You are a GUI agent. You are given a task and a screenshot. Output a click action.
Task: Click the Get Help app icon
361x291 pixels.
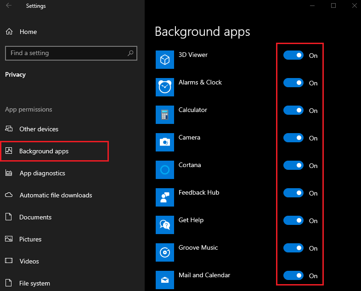[x=165, y=225]
